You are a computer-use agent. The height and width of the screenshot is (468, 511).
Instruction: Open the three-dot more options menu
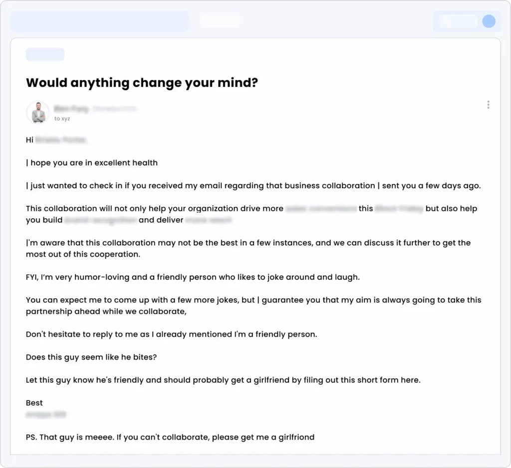click(x=488, y=104)
